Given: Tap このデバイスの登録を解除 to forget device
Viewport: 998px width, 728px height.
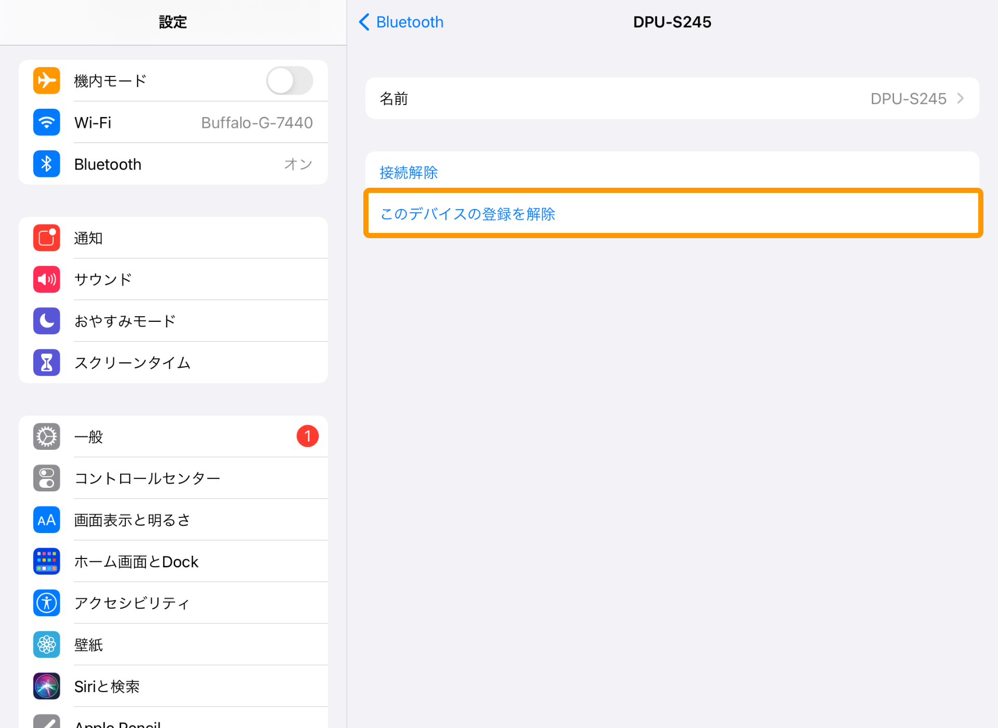Looking at the screenshot, I should (x=467, y=214).
